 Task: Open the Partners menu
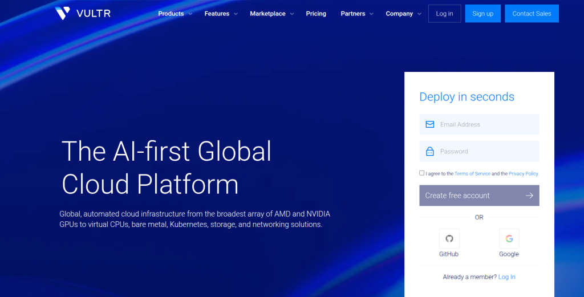point(352,14)
